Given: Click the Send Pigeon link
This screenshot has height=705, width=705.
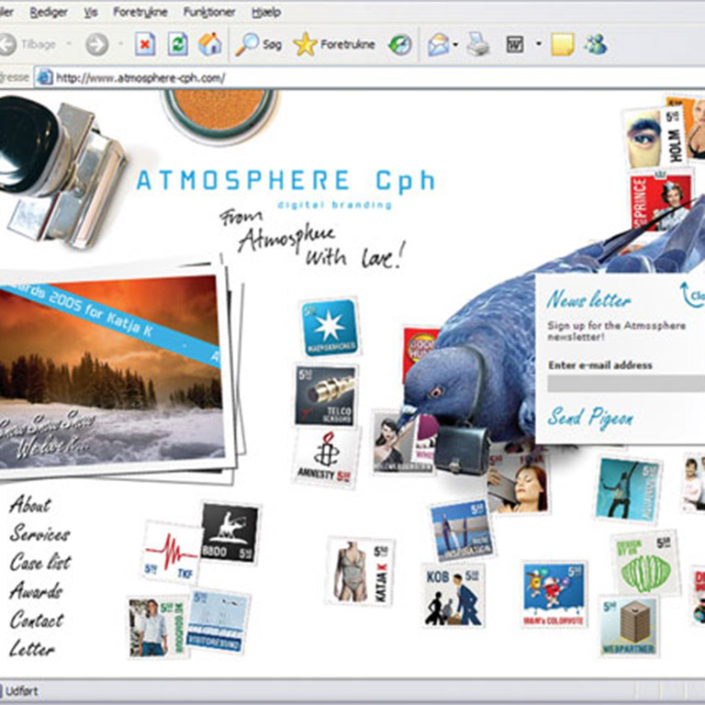Looking at the screenshot, I should (x=590, y=418).
